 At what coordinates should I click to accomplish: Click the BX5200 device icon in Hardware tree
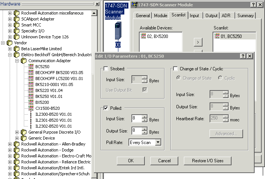pos(31,102)
